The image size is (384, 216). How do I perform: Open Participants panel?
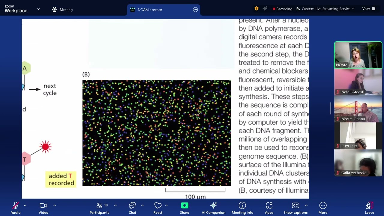tap(99, 208)
